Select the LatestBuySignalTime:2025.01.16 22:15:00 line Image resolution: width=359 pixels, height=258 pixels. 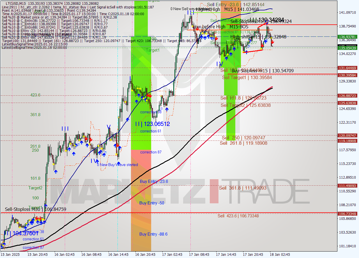coord(34,44)
